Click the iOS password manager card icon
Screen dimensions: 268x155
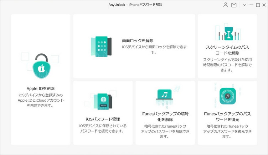click(x=103, y=101)
